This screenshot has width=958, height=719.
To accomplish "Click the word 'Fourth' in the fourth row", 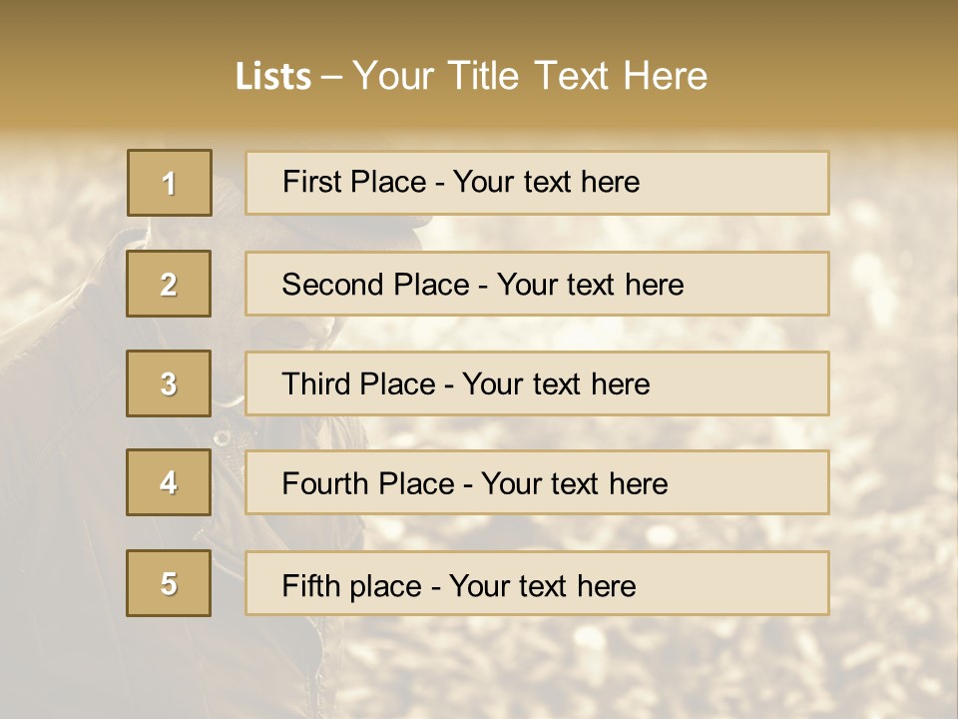I will 325,483.
